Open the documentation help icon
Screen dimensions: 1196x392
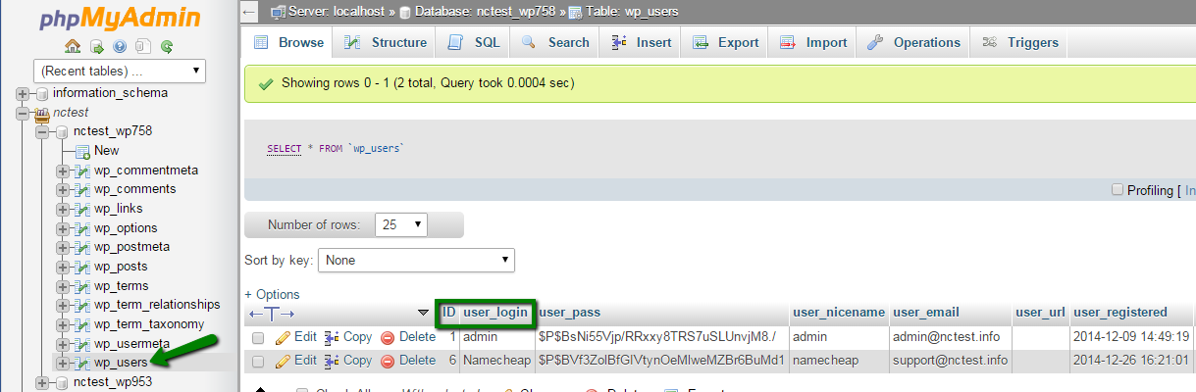(x=120, y=46)
